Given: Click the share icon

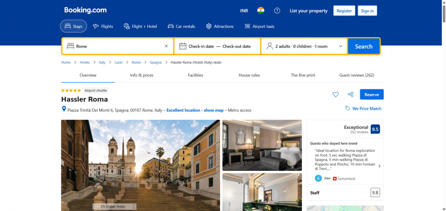Looking at the screenshot, I should coord(351,95).
